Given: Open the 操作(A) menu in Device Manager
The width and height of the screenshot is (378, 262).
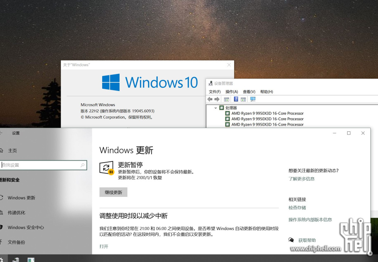Looking at the screenshot, I should click(232, 92).
